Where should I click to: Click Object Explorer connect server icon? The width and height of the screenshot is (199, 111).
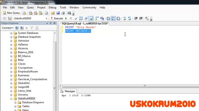pos(17,28)
